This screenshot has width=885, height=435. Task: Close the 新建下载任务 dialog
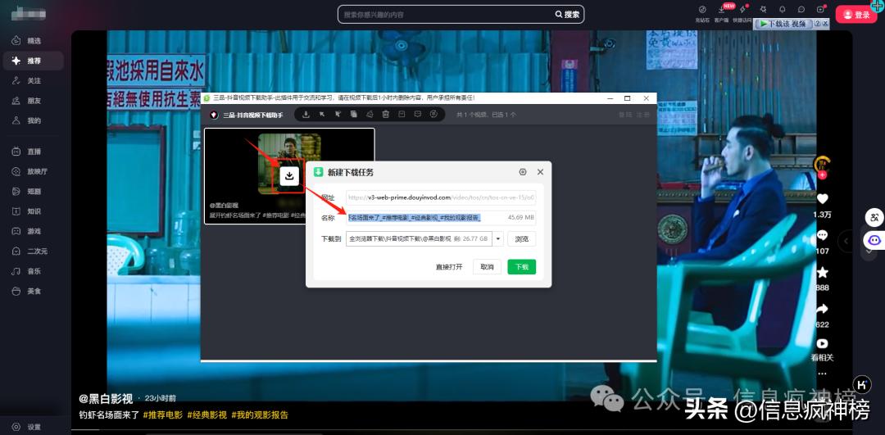click(x=540, y=172)
